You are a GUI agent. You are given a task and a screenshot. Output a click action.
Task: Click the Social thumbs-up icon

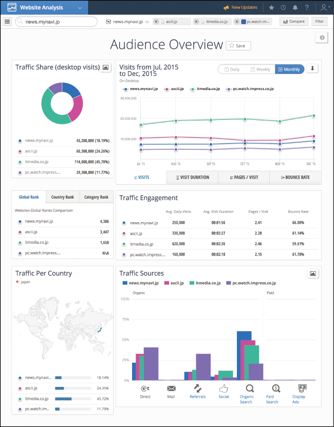(x=224, y=388)
